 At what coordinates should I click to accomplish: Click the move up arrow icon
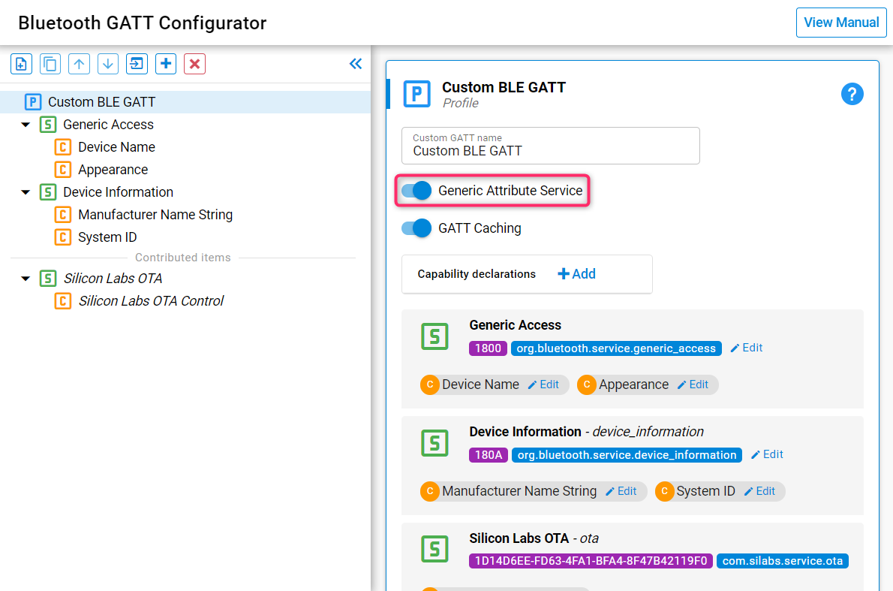point(79,64)
